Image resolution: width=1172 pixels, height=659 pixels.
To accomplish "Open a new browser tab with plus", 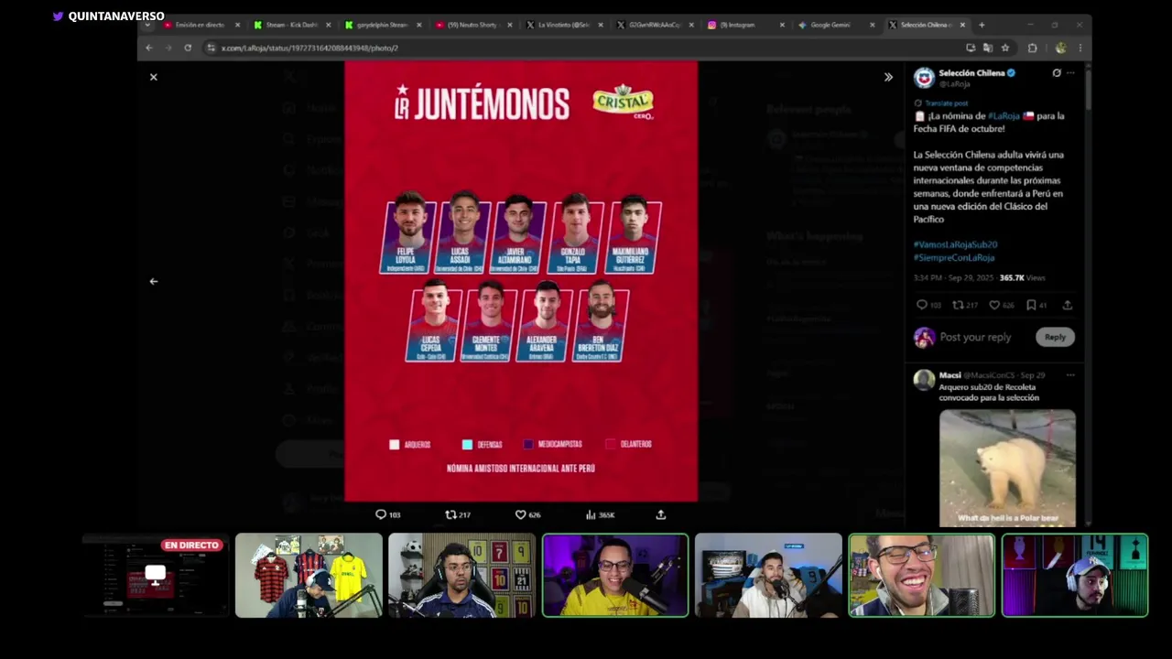I will [982, 25].
